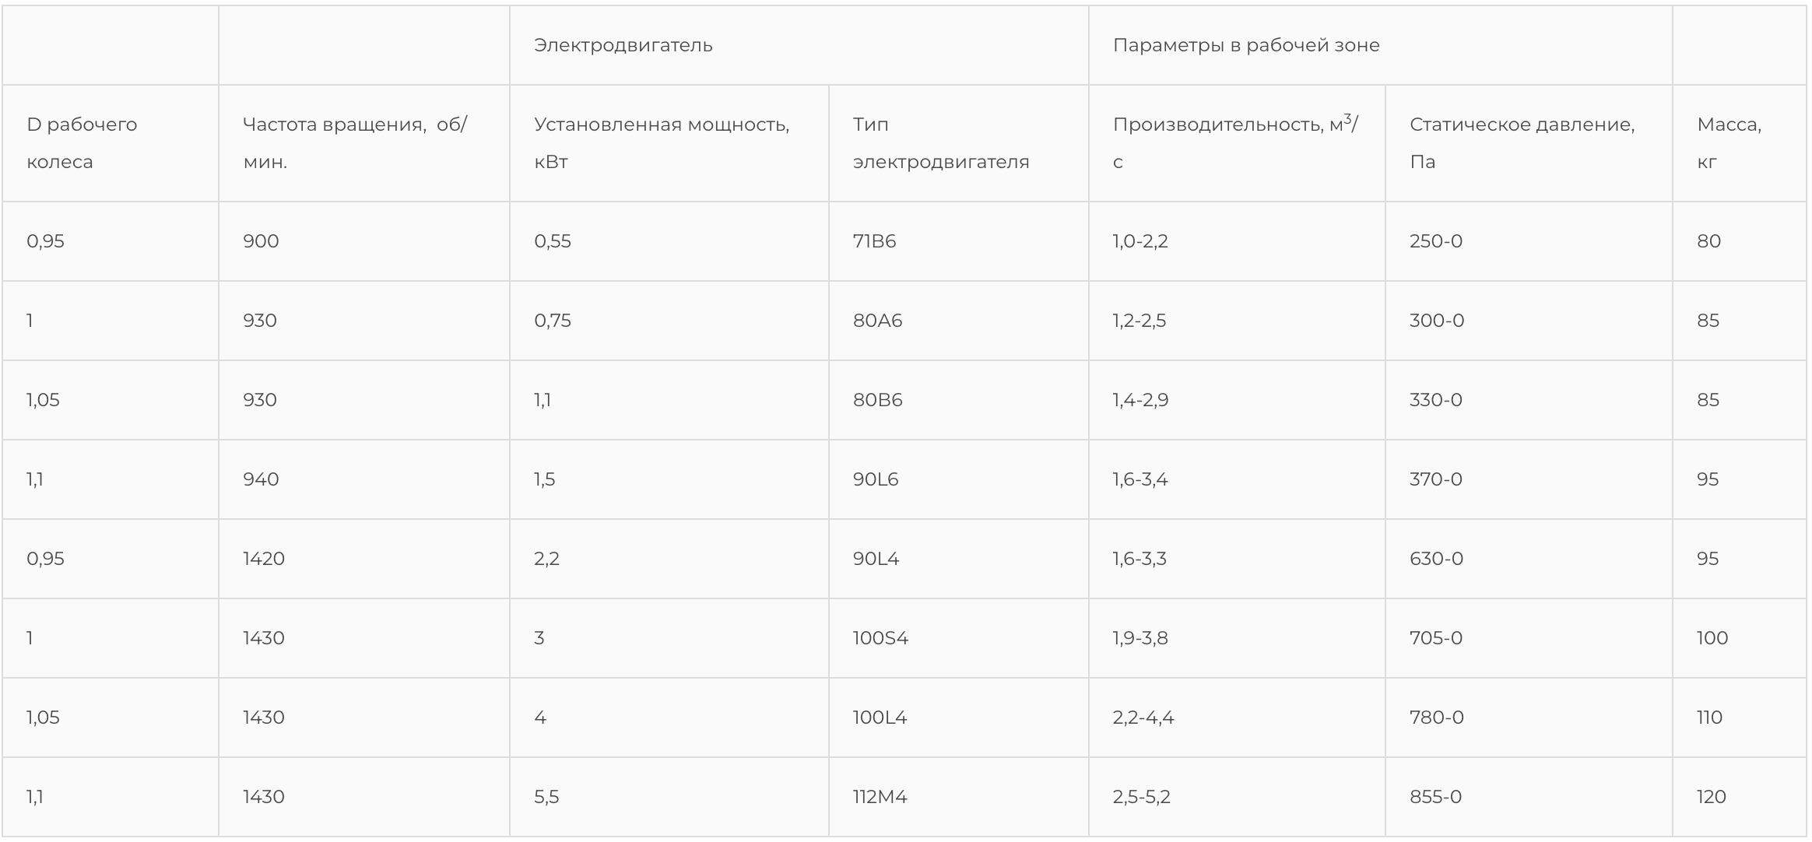1812x842 pixels.
Task: Click the 80A6 motor type cell
Action: [877, 321]
